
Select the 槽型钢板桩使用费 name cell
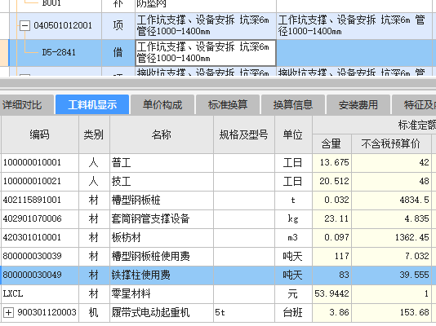162,256
